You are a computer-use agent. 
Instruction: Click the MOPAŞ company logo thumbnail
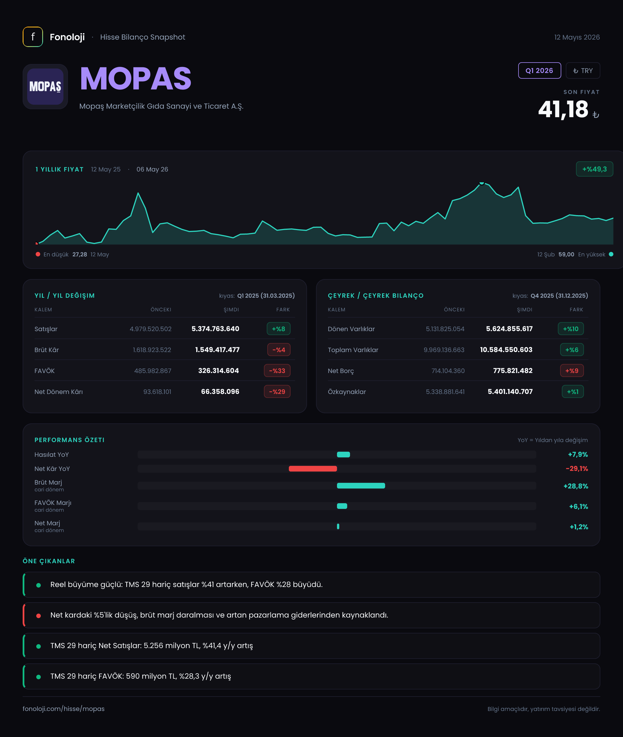click(45, 87)
